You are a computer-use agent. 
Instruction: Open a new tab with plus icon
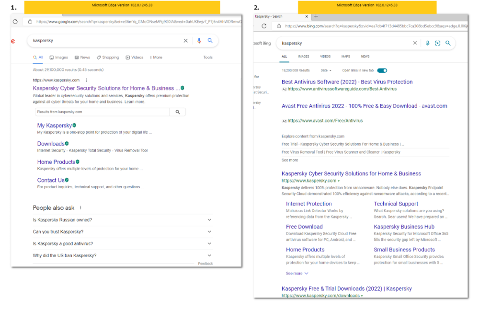point(316,16)
